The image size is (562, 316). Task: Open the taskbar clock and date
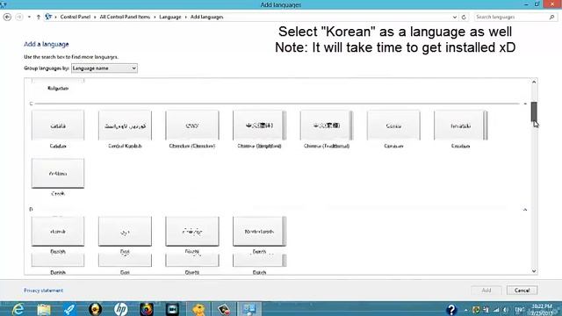542,310
